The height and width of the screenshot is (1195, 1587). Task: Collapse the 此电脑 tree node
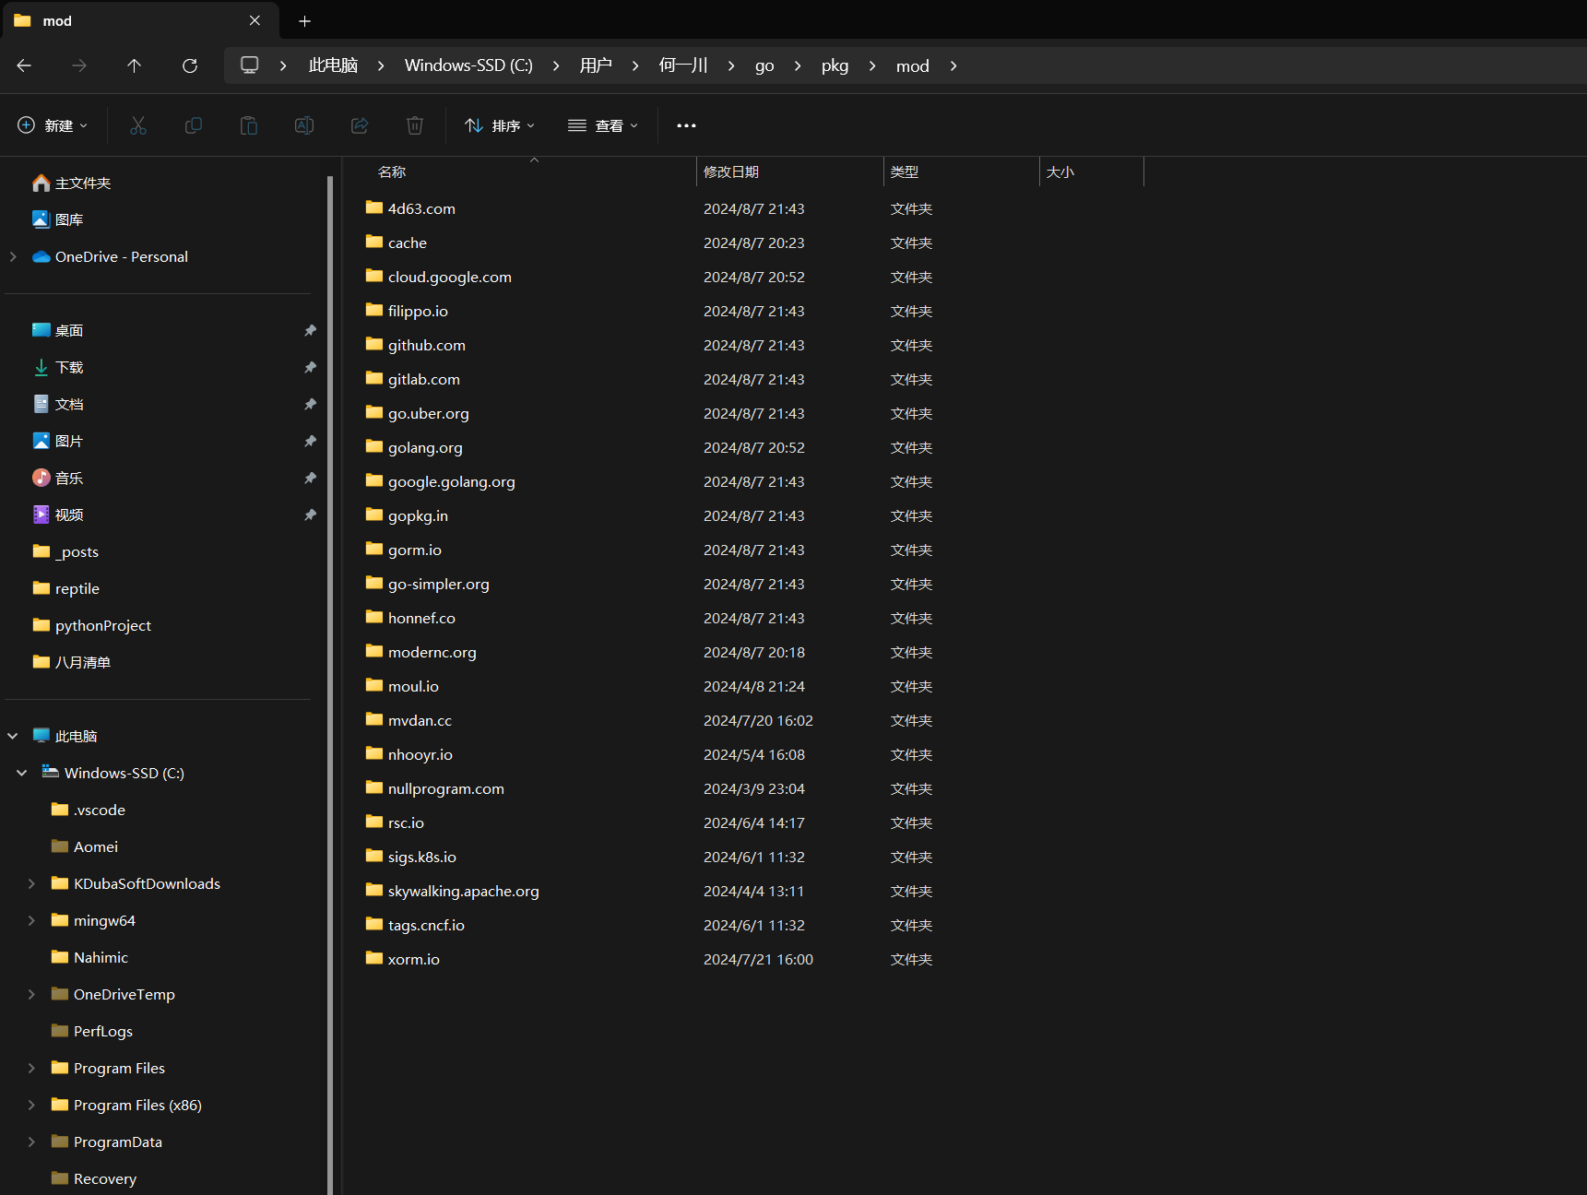(x=13, y=736)
